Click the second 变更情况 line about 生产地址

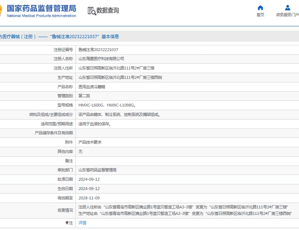coord(185,213)
